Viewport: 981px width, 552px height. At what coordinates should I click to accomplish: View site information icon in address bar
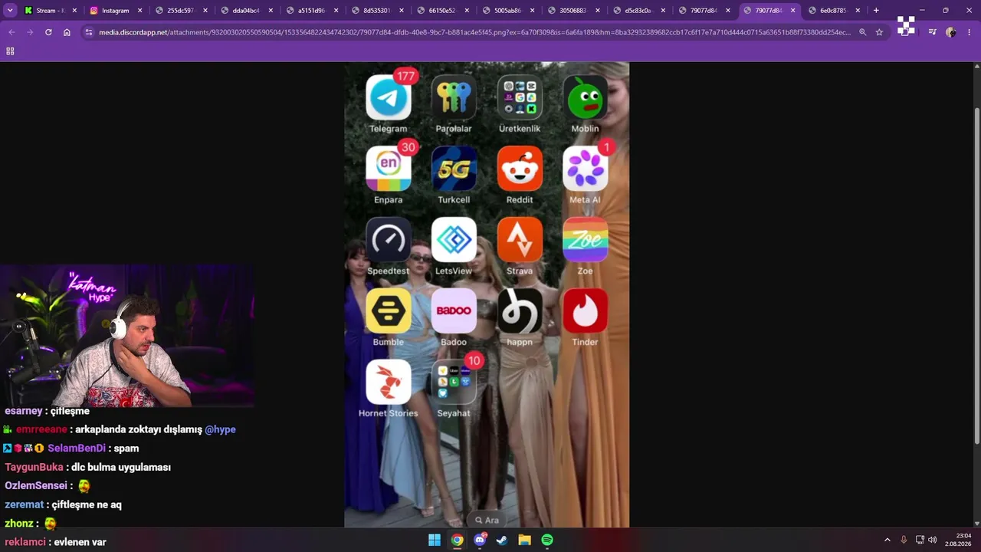coord(88,32)
